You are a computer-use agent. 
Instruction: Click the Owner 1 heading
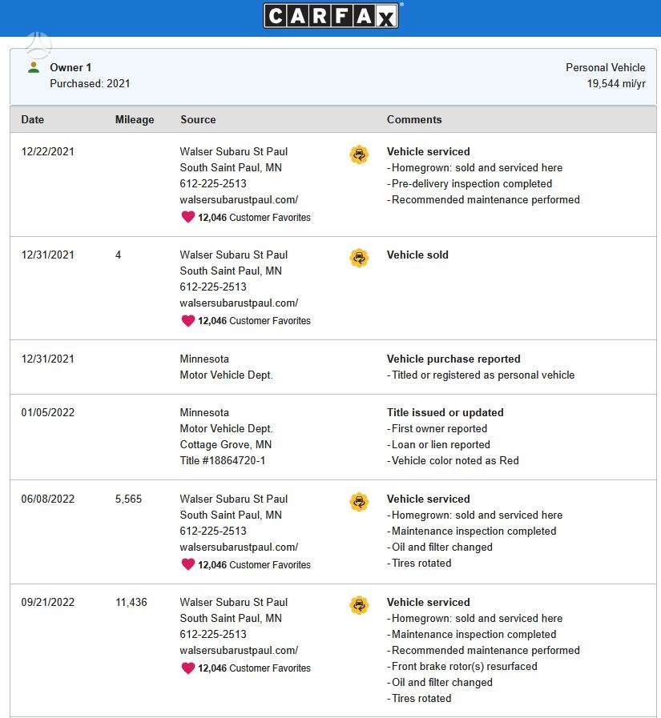tap(71, 68)
